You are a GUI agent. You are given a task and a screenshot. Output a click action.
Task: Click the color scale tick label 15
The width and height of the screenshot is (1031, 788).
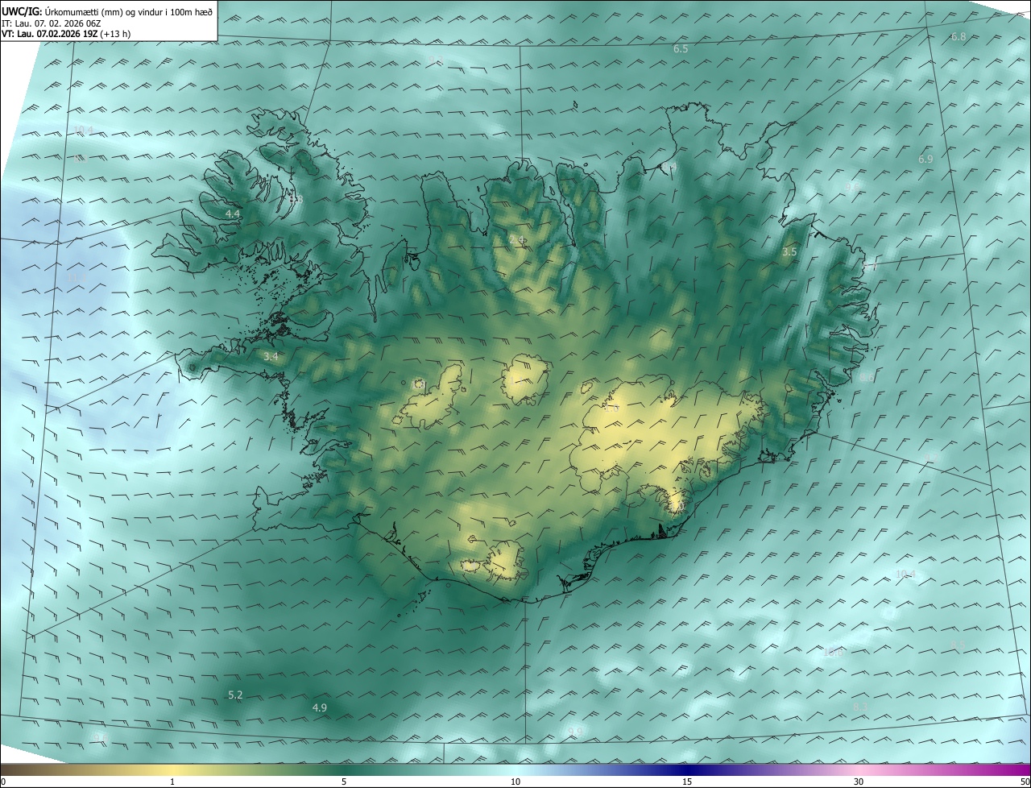pyautogui.click(x=687, y=782)
